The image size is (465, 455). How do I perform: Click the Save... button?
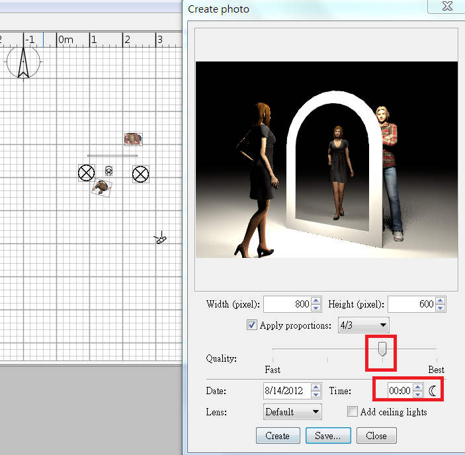pos(328,436)
